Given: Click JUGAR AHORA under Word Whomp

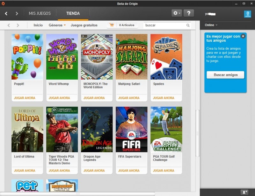Looking at the screenshot, I should (59, 98).
